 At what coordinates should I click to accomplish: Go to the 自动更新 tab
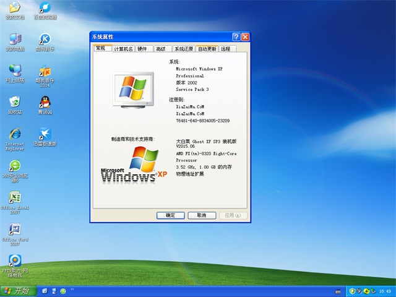pos(207,49)
